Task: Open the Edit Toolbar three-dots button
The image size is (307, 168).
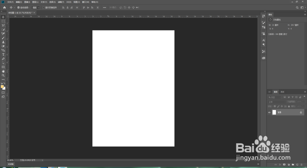Action: click(x=3, y=79)
